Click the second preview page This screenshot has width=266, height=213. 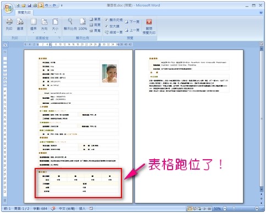point(189,126)
